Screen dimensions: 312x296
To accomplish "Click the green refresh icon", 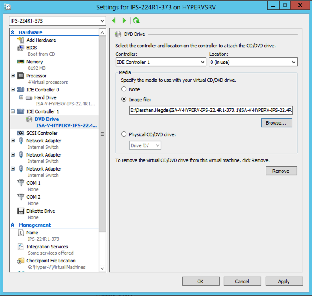I will 136,20.
